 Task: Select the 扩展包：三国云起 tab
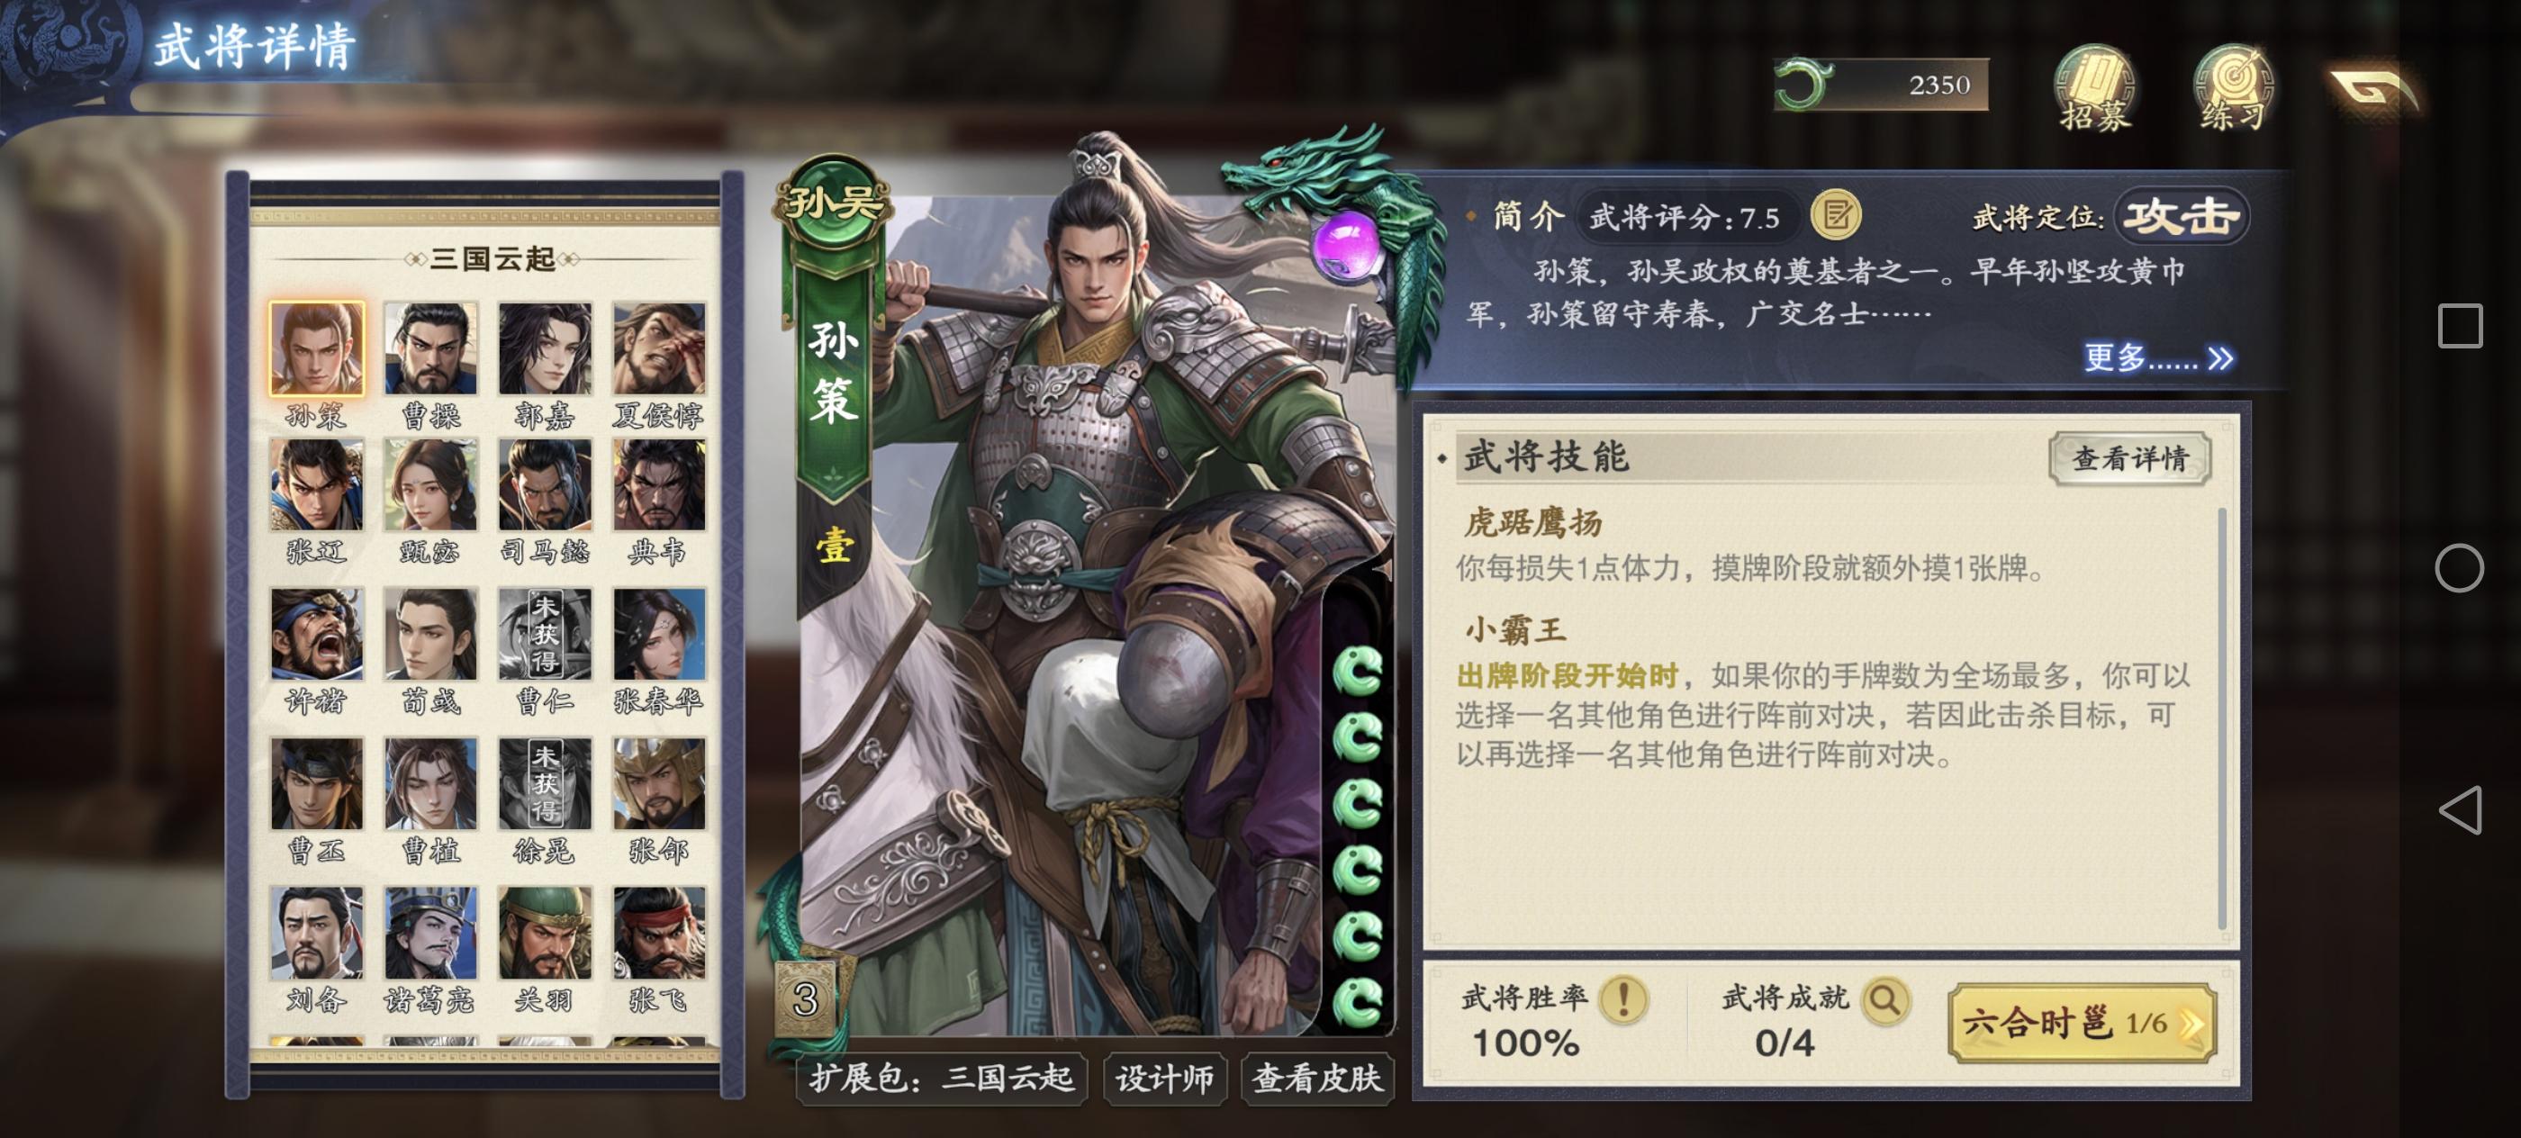pyautogui.click(x=942, y=1079)
